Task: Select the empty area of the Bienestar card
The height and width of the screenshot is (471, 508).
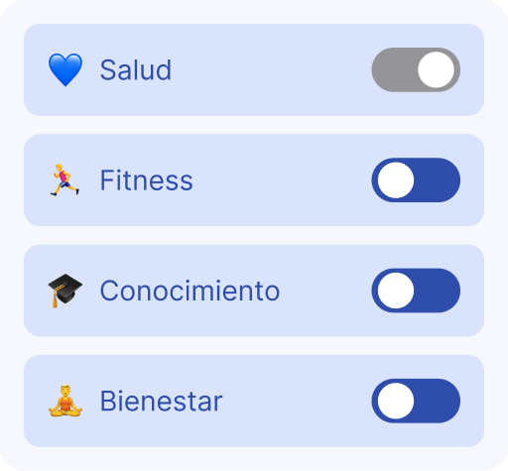Action: click(298, 401)
